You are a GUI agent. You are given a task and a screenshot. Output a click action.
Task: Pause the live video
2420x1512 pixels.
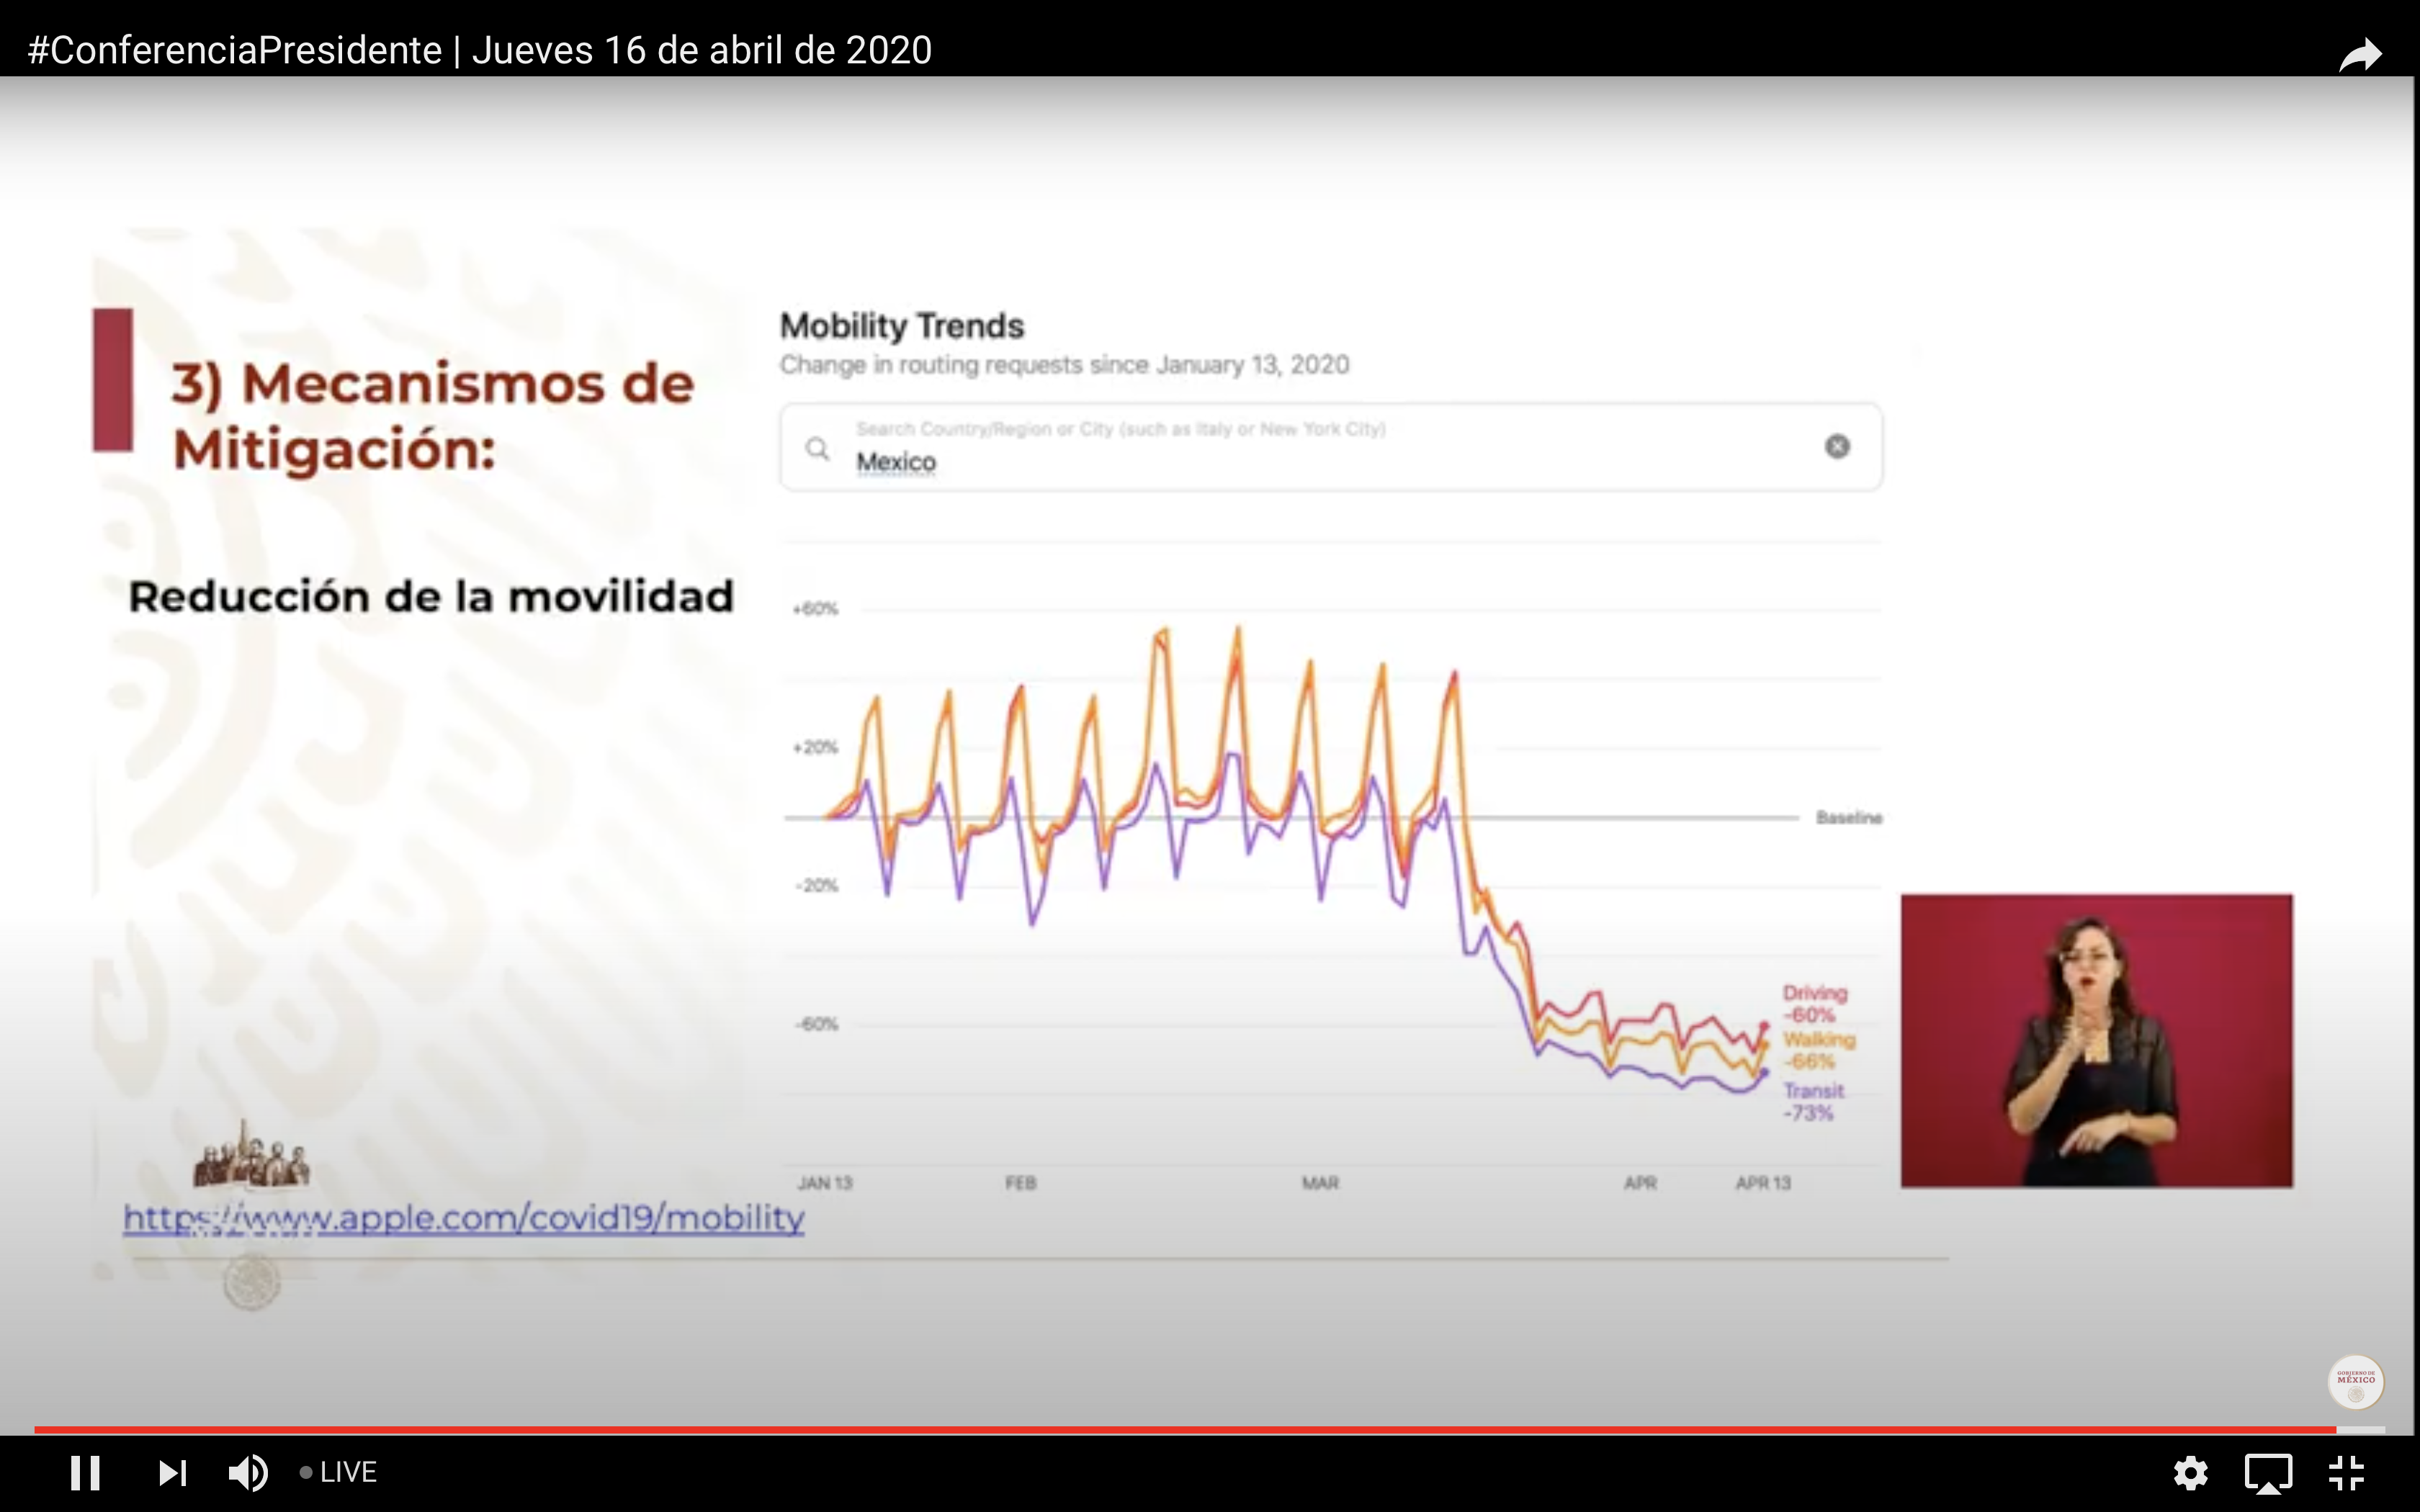[x=85, y=1472]
